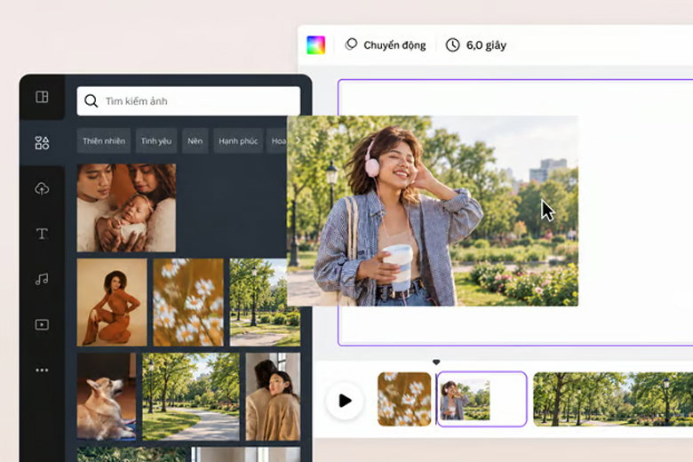Select the highlighted headphone woman timeline clip
Viewport: 693px width, 462px height.
click(x=482, y=399)
